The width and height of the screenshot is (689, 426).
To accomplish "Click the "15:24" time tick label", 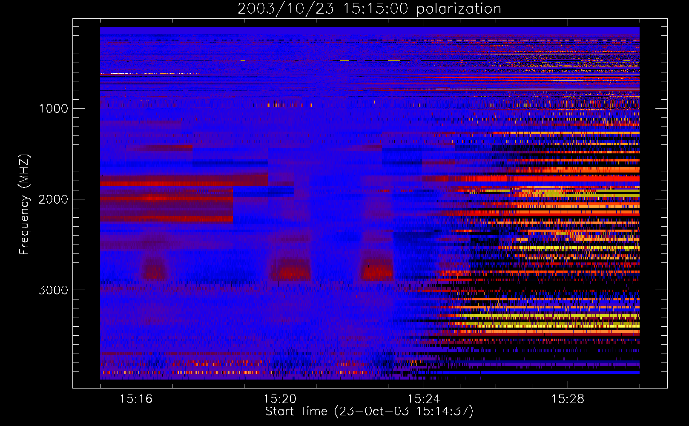I will 424,399.
